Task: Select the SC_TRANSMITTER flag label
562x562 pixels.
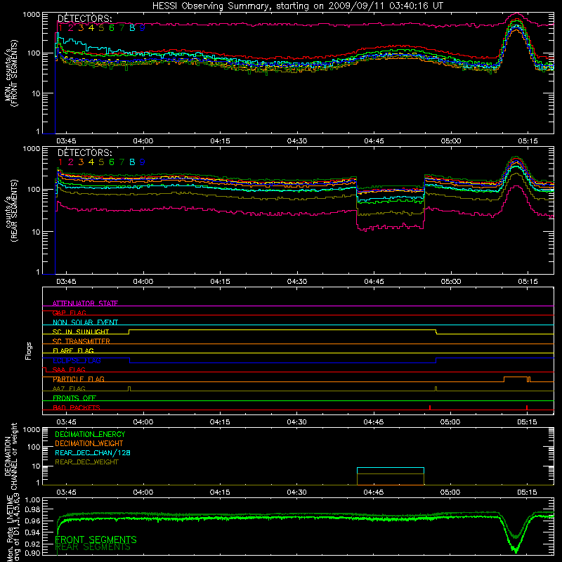Action: pos(81,341)
